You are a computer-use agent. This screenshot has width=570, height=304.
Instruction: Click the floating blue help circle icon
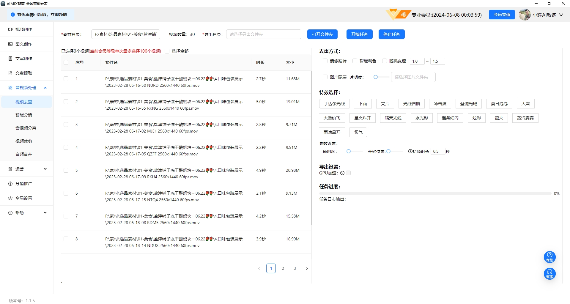(x=549, y=257)
